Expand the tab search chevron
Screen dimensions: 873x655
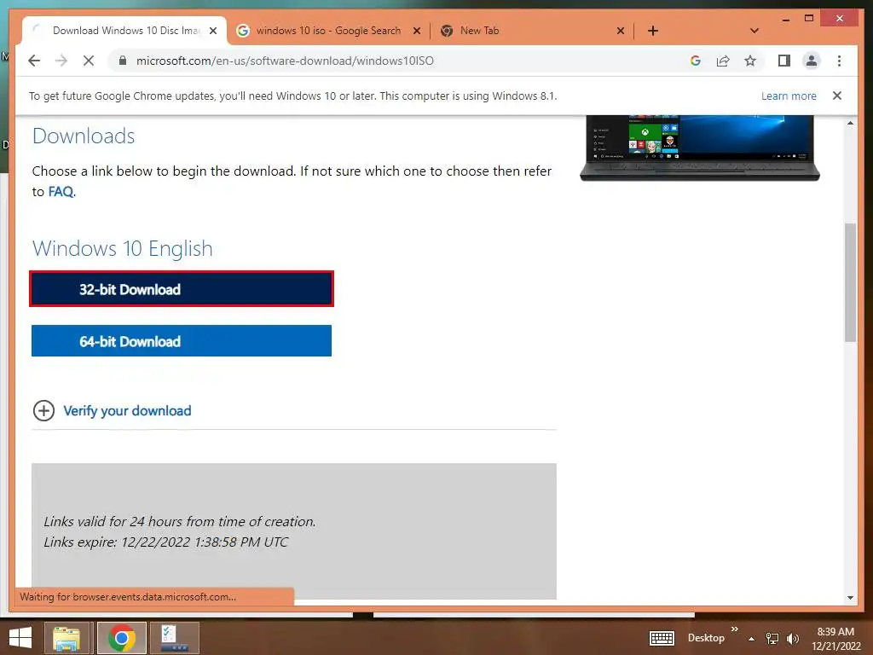[754, 31]
